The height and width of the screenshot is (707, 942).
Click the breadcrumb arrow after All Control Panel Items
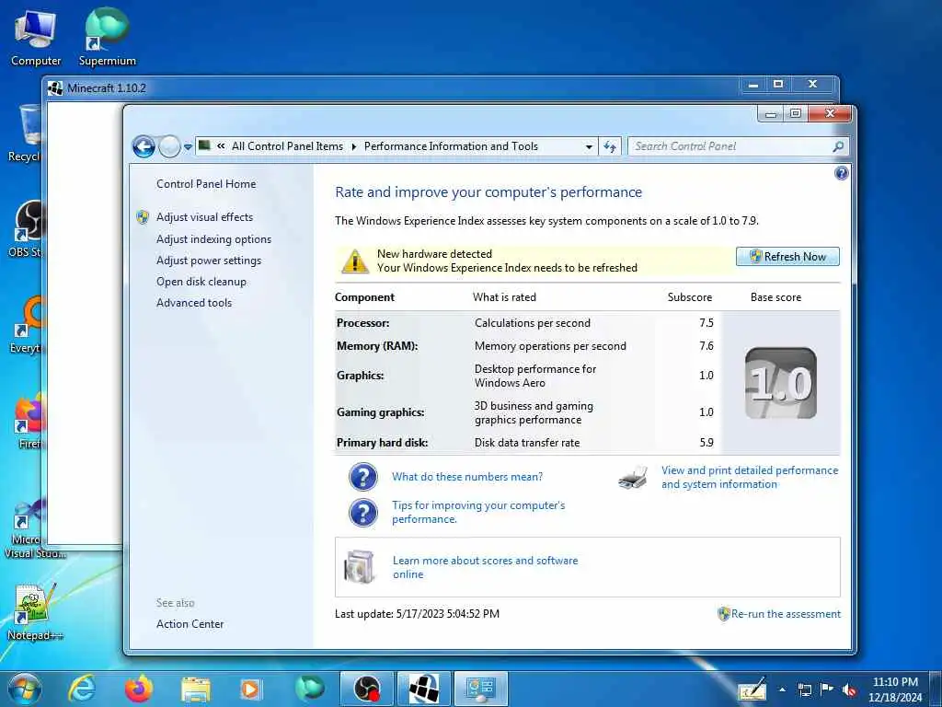354,146
